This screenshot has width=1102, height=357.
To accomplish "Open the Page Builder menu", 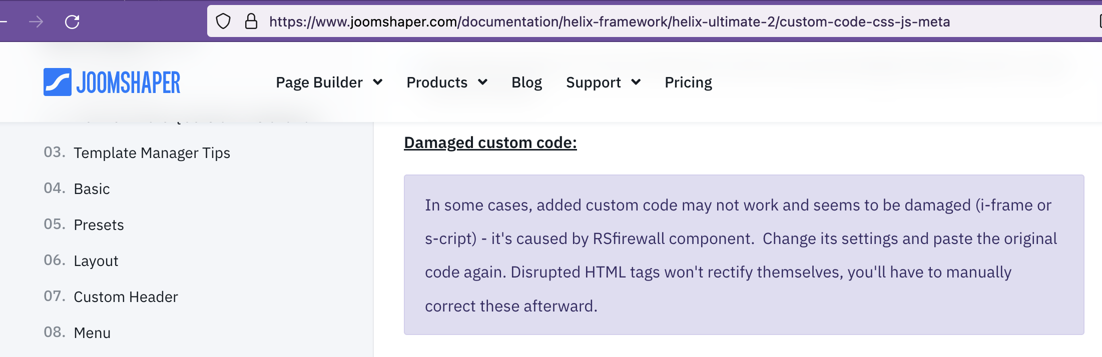I will (x=319, y=82).
